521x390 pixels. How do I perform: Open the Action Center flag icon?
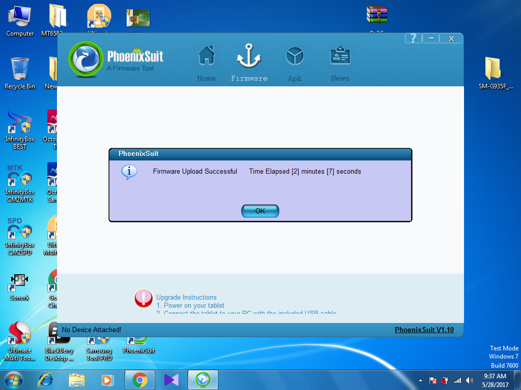[x=432, y=381]
